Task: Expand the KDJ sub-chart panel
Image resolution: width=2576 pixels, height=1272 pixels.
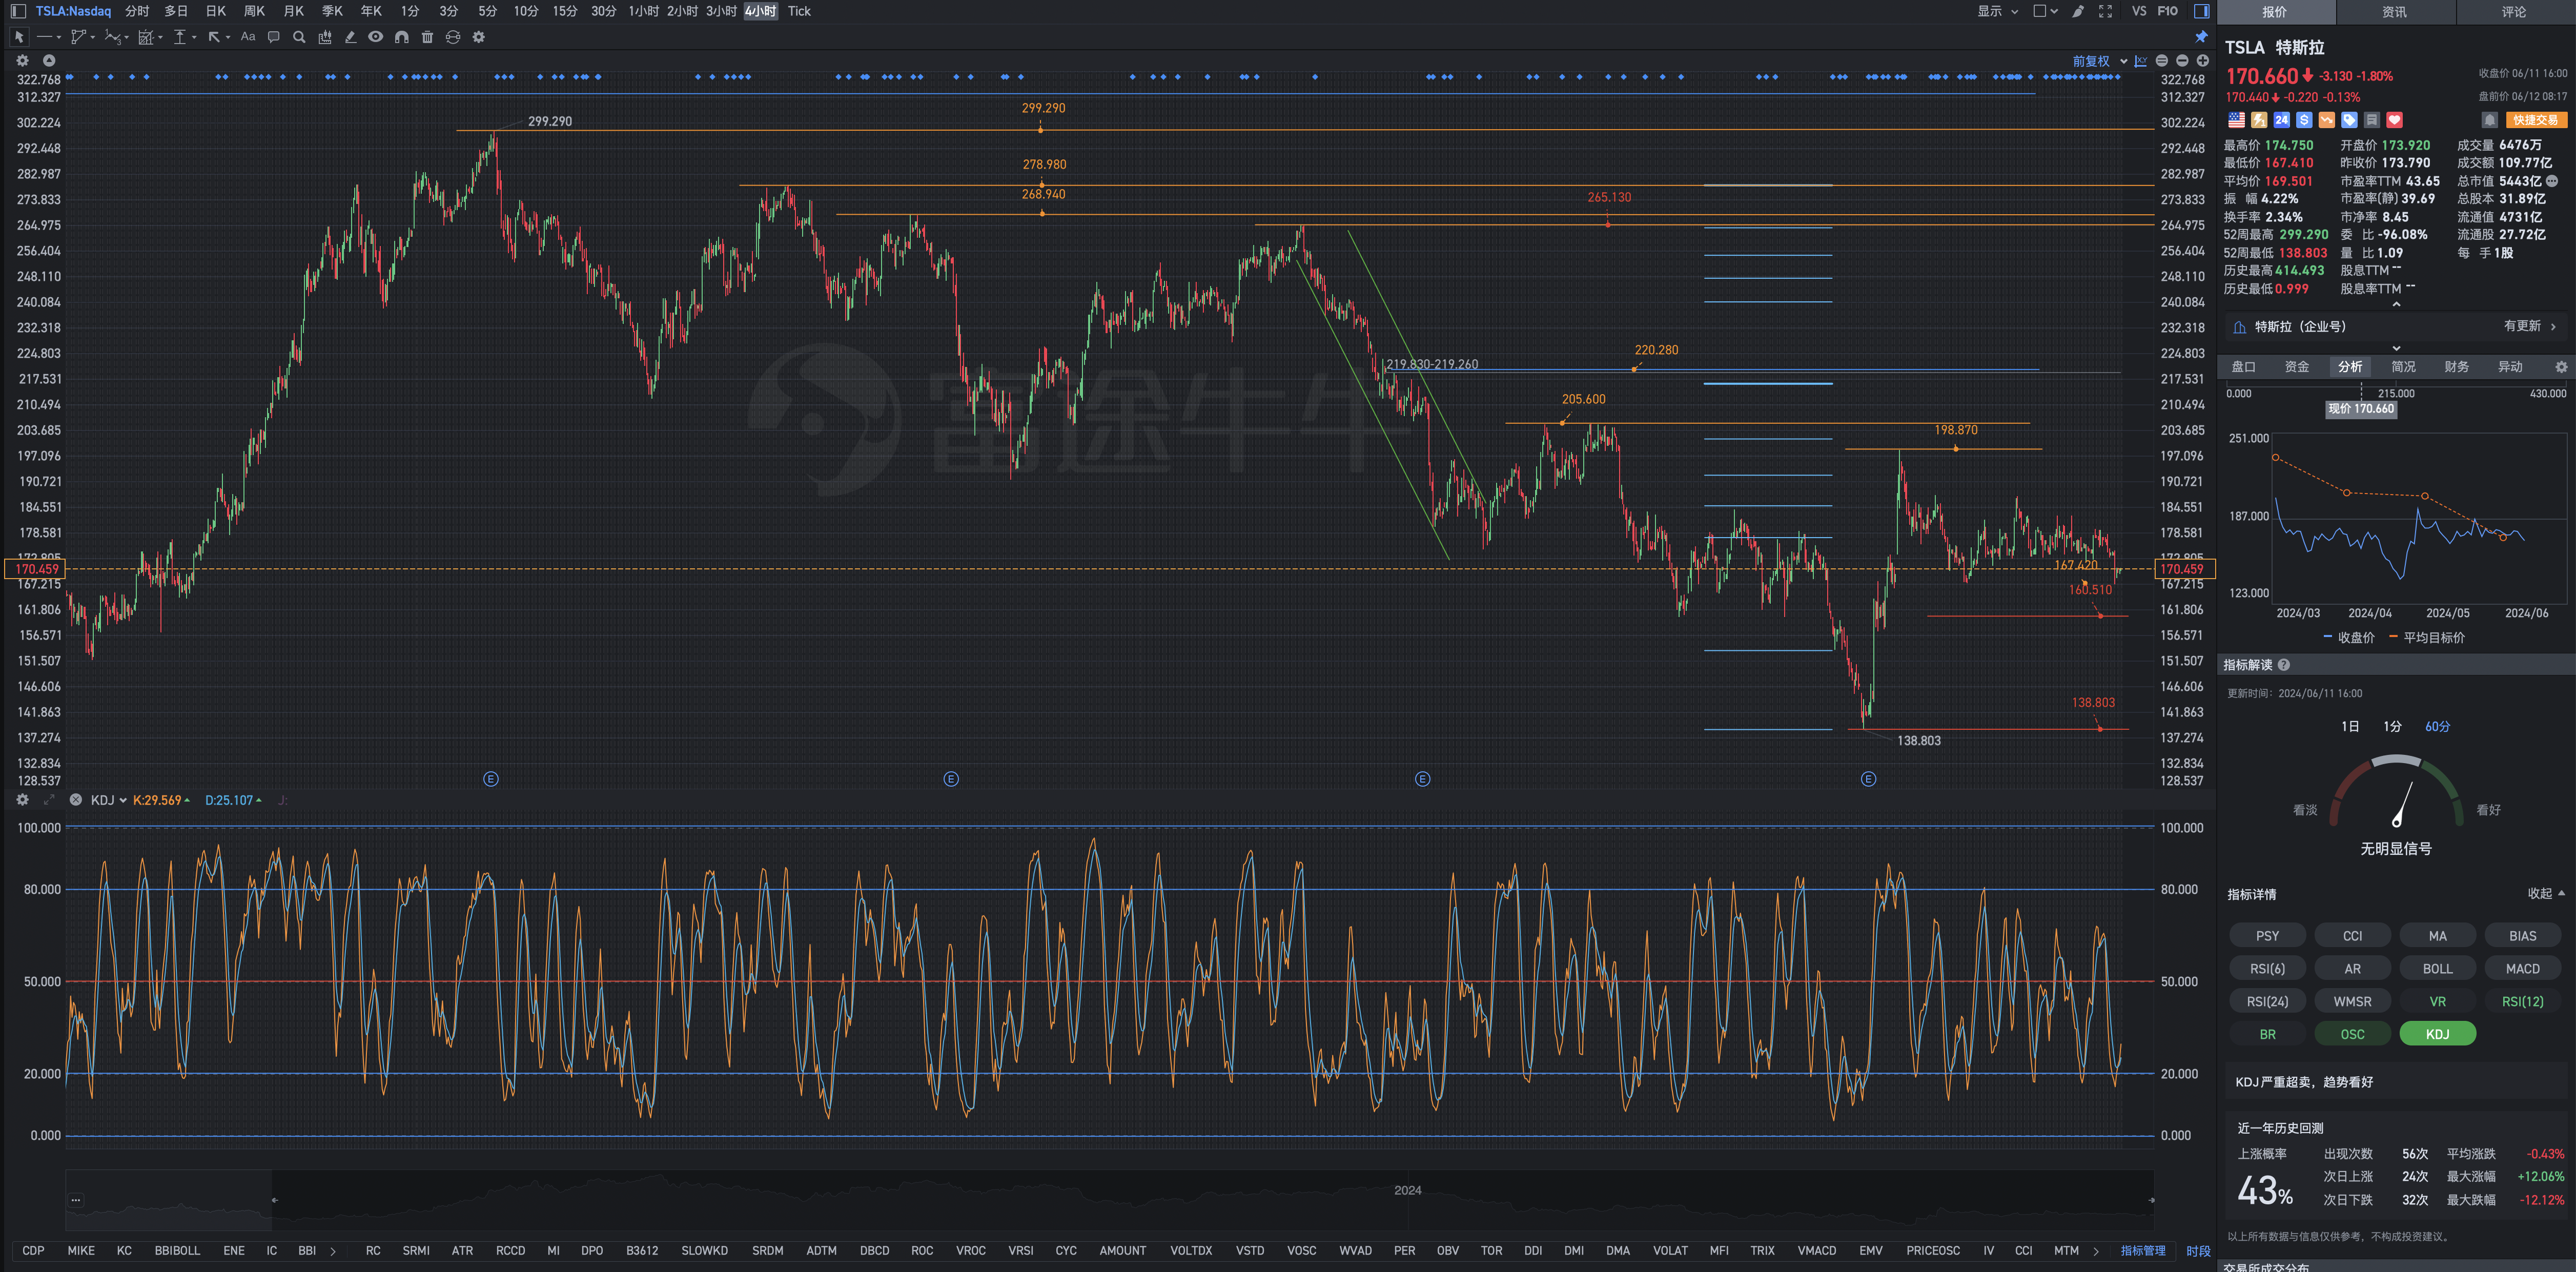Action: coord(49,800)
